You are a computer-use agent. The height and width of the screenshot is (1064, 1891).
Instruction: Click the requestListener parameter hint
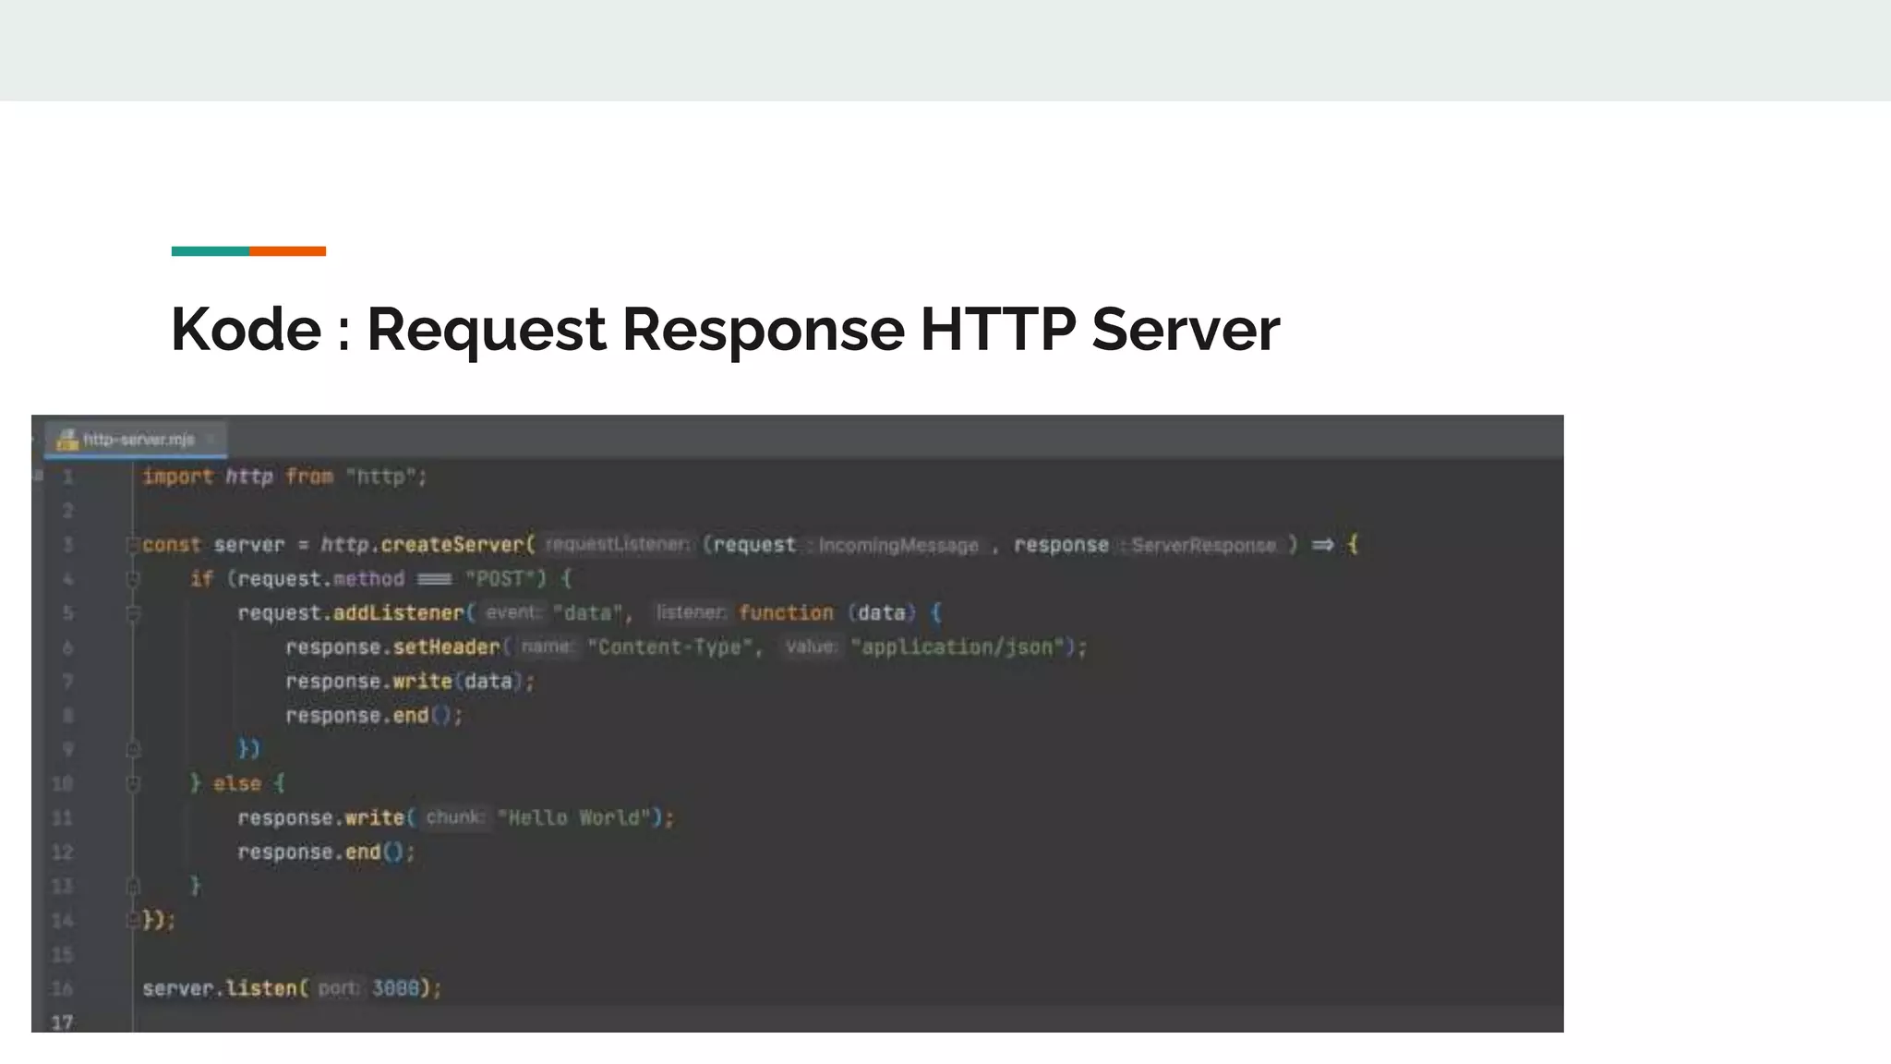coord(618,545)
